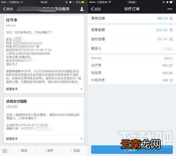Go back to 微信 chat list
Image resolution: width=176 pixels, height=156 pixels.
click(x=8, y=9)
